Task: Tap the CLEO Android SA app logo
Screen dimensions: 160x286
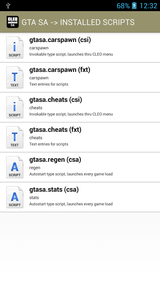Action: pos(13,22)
